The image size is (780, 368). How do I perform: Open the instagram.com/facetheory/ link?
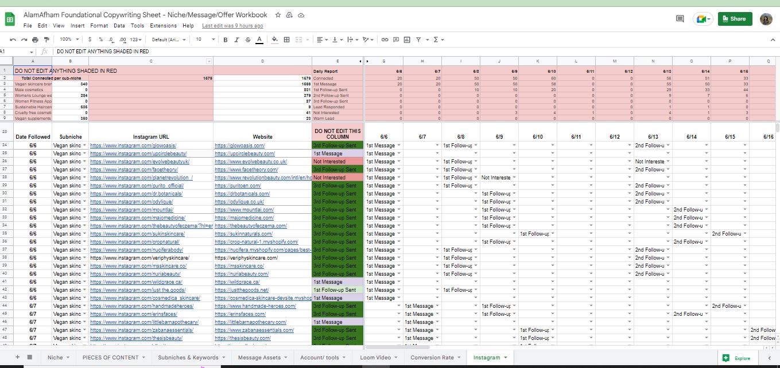134,170
